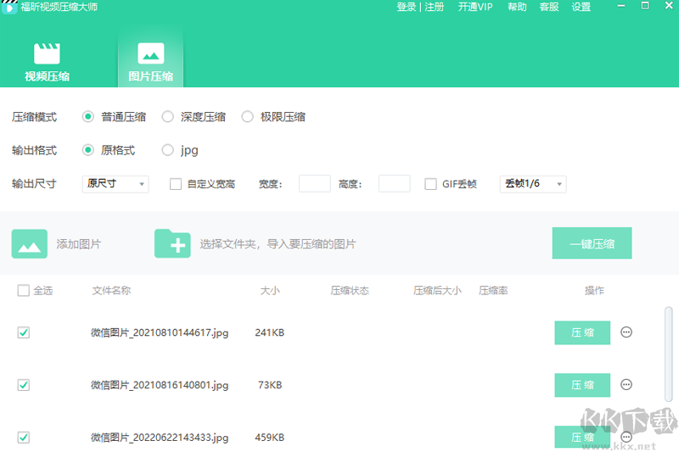Click the 一键压缩 one-click compress button
This screenshot has width=679, height=452.
click(x=592, y=243)
